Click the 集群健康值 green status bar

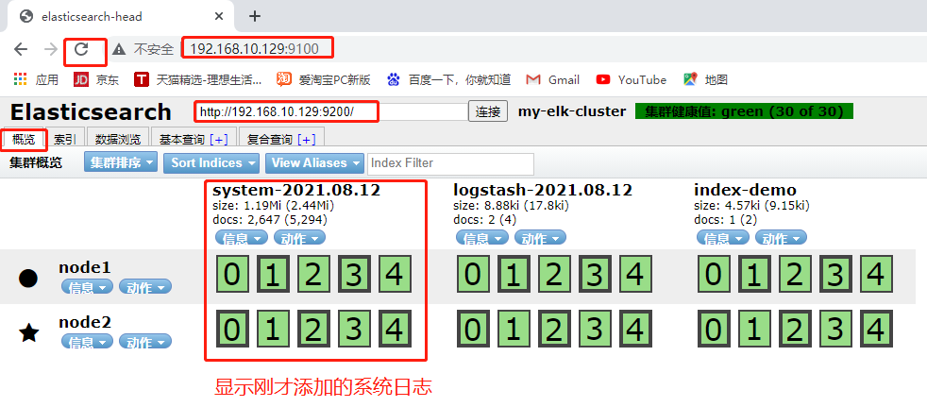click(744, 111)
